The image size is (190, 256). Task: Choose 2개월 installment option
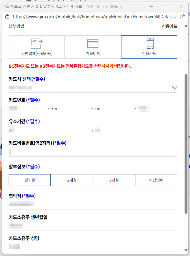[x=72, y=180]
